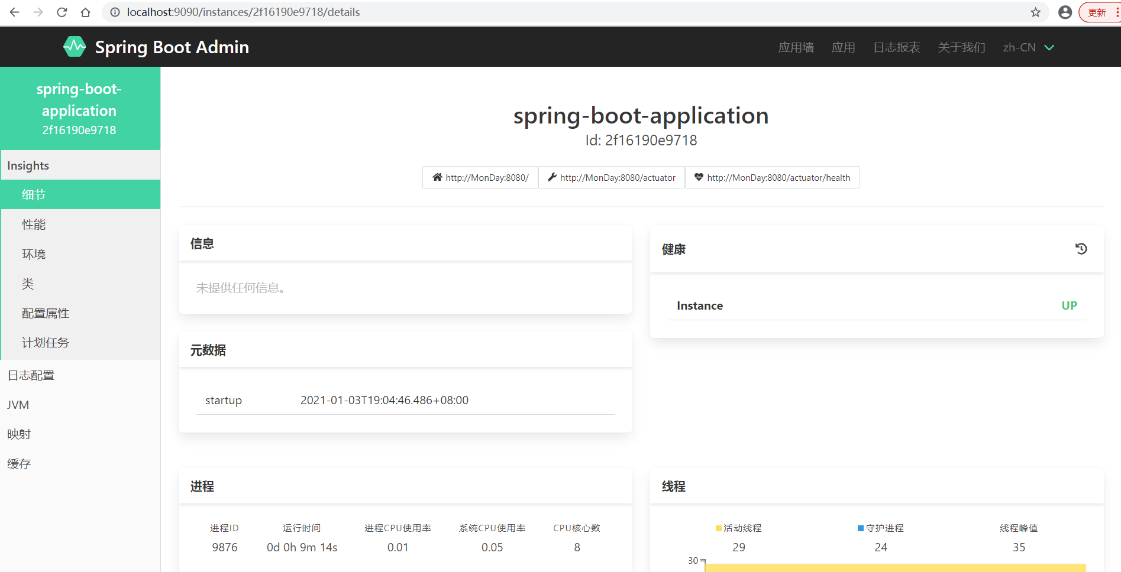This screenshot has width=1121, height=572.
Task: Click the uptime value 0d 0h 9m 14s
Action: (302, 547)
